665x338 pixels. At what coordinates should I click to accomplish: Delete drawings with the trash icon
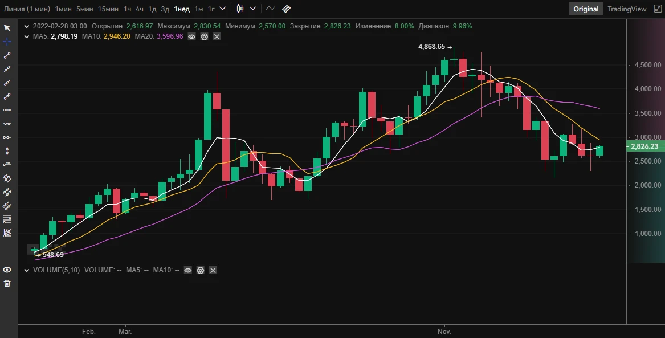[7, 283]
